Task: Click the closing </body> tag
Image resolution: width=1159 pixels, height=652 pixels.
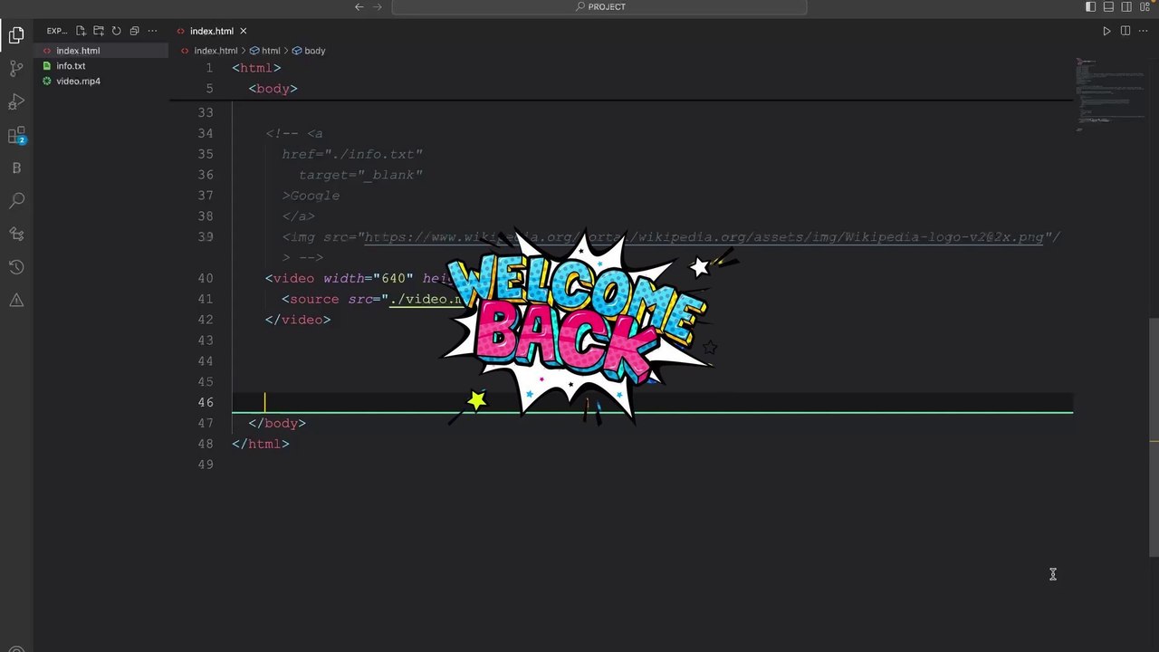Action: [277, 424]
